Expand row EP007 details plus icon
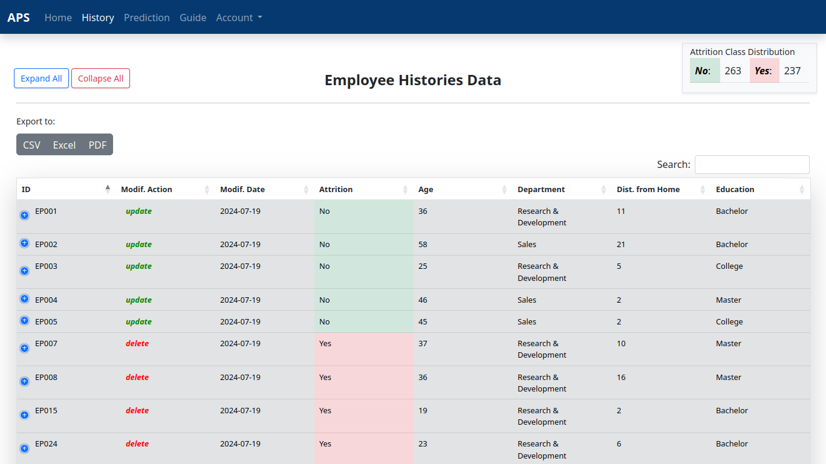The width and height of the screenshot is (826, 464). click(x=25, y=348)
